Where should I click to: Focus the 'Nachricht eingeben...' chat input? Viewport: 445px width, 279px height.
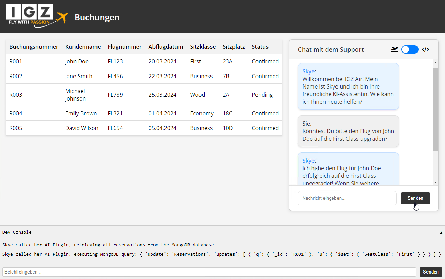(347, 198)
